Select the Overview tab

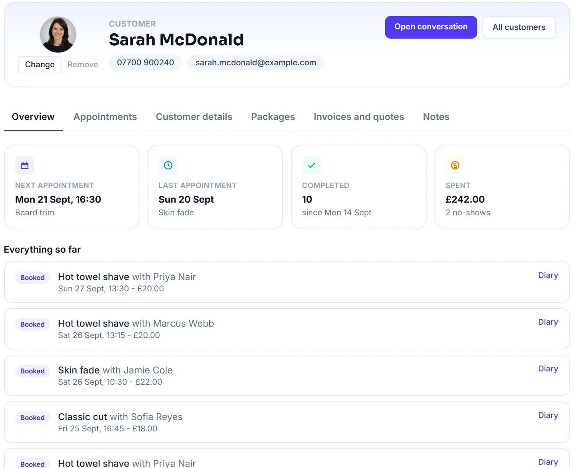(x=33, y=117)
